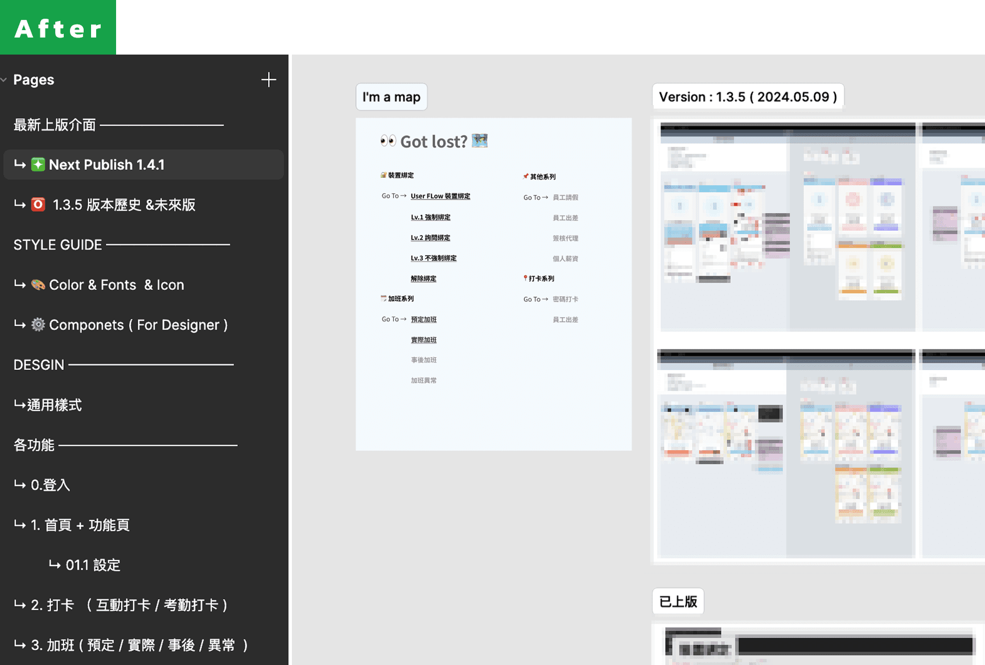Select lower blurred design frame thumbnail
This screenshot has height=665, width=985.
(786, 454)
